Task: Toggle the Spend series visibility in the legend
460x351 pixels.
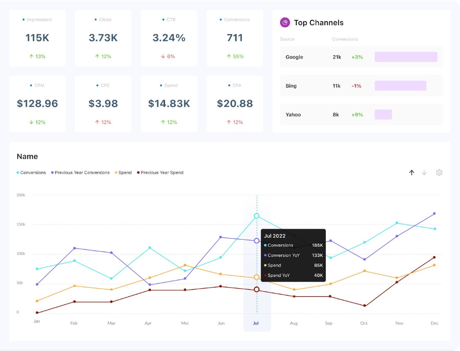Action: click(x=124, y=173)
